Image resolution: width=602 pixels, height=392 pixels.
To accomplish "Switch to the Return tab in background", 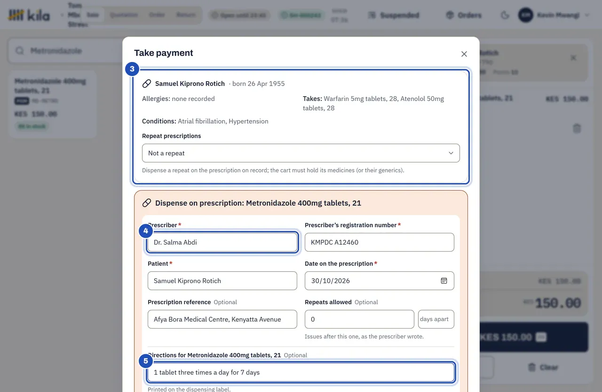I will pos(186,15).
